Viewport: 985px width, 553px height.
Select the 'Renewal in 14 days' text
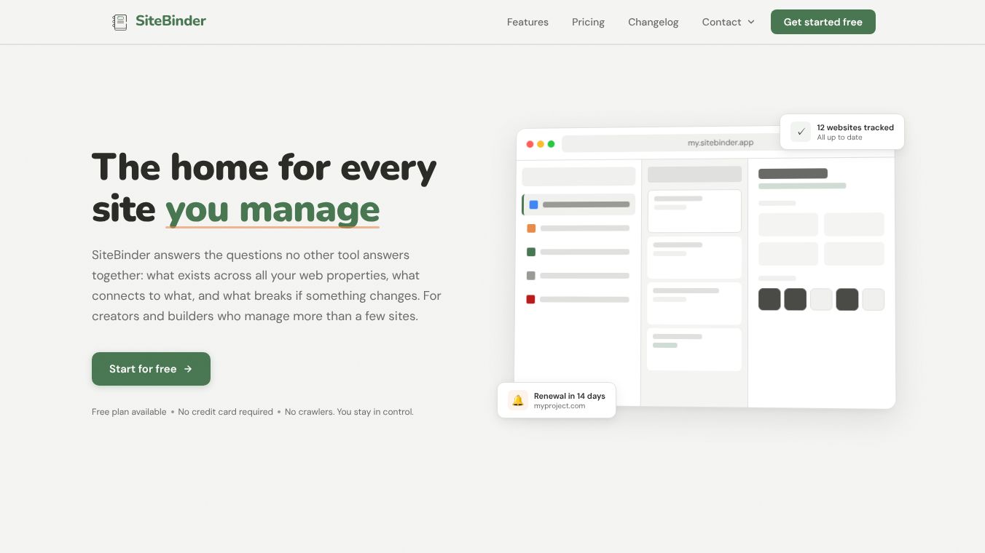tap(569, 396)
